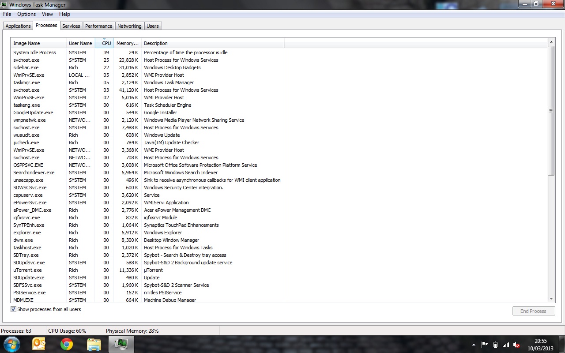Select wuauclt.exe process
Screen dimensions: 565x353
coord(147,135)
